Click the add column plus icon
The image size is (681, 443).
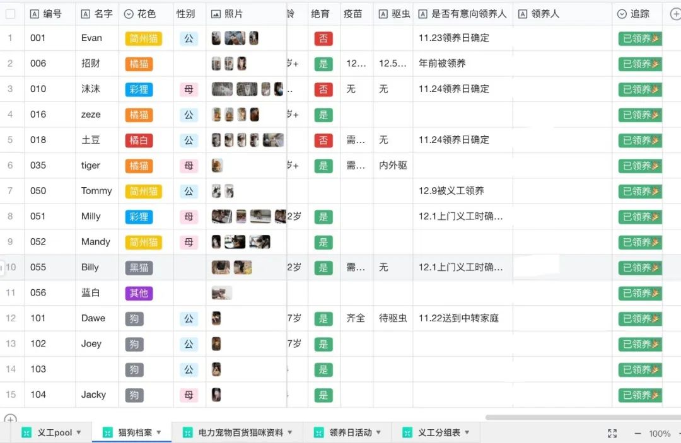pyautogui.click(x=675, y=14)
